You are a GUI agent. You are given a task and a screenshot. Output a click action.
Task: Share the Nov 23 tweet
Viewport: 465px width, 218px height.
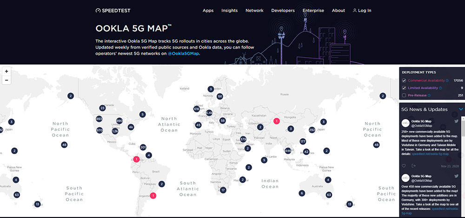(x=414, y=166)
